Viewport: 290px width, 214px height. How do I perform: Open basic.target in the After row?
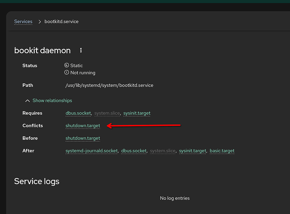[x=222, y=151]
